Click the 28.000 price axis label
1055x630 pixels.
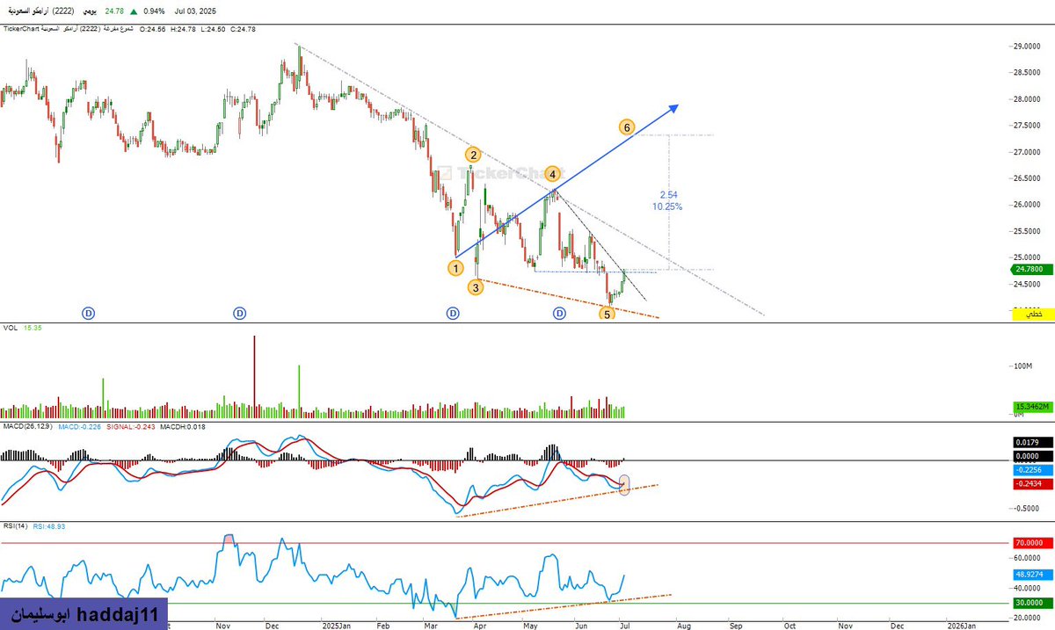click(1027, 99)
